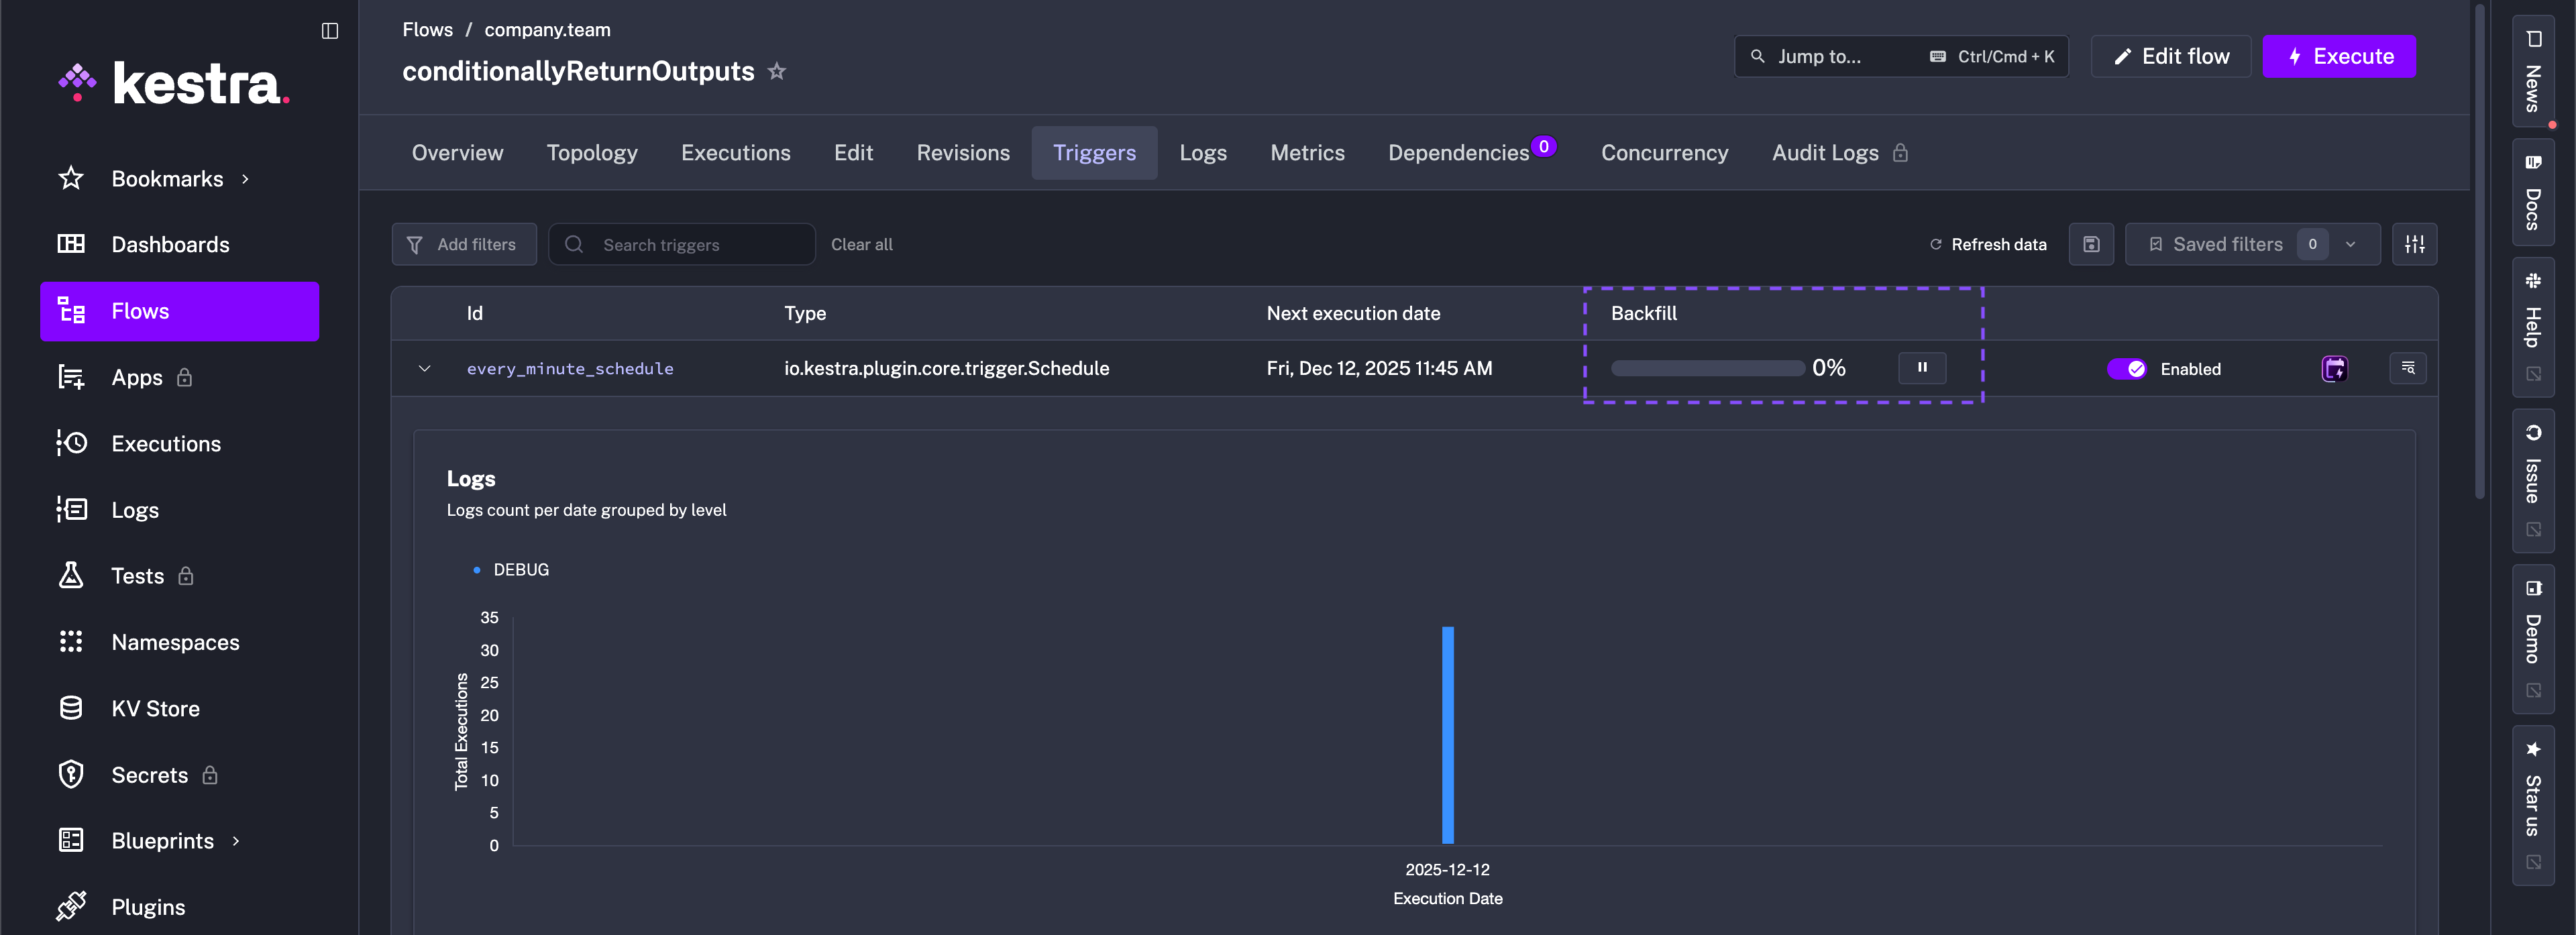
Task: Click the Execute button
Action: coord(2339,57)
